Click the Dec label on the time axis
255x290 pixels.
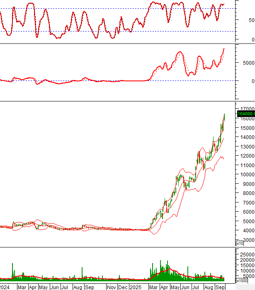coord(123,287)
